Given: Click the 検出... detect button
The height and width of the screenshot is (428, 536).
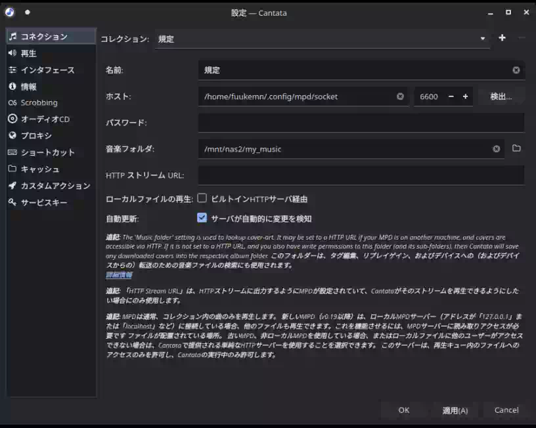Looking at the screenshot, I should tap(501, 96).
